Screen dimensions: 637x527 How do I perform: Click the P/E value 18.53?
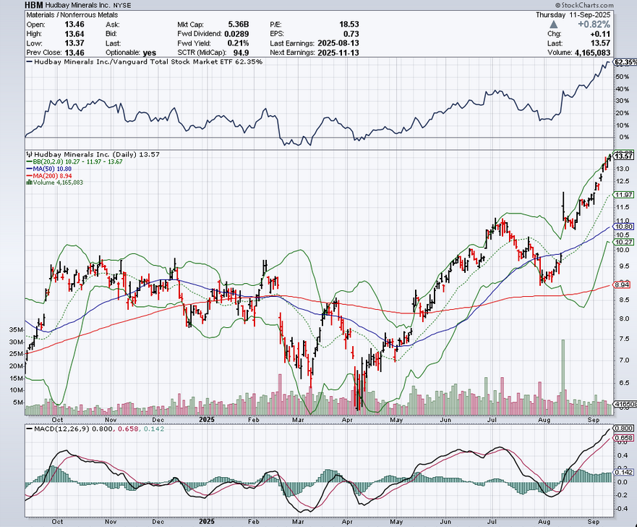point(349,25)
